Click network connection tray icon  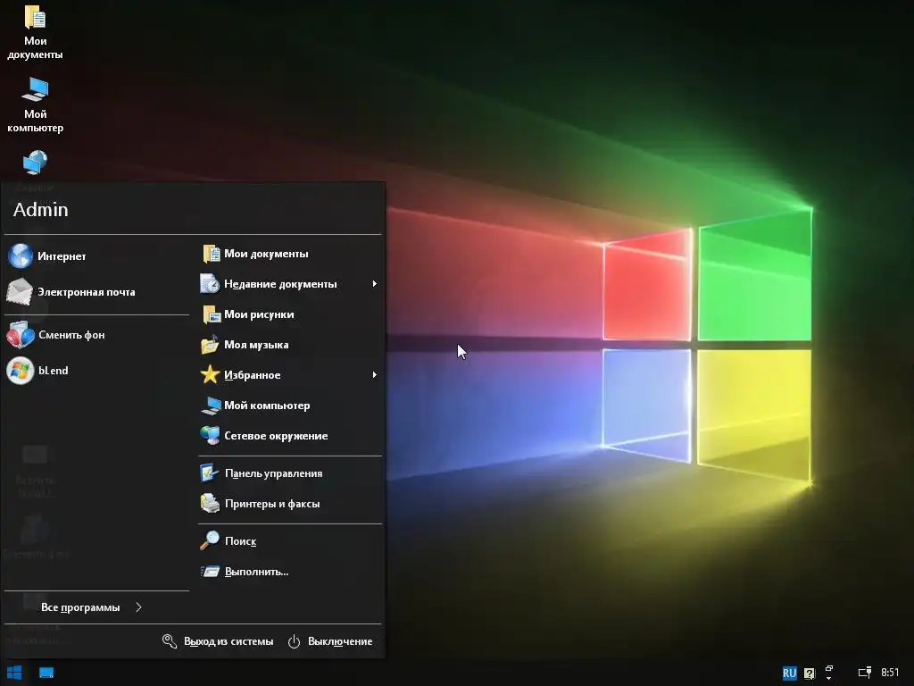tap(865, 673)
